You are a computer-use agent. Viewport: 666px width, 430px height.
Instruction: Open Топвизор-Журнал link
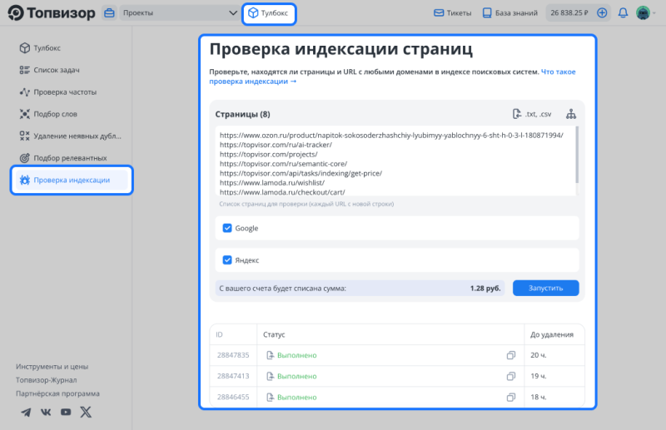47,380
